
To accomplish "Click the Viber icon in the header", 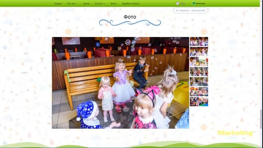I will click(x=178, y=3).
